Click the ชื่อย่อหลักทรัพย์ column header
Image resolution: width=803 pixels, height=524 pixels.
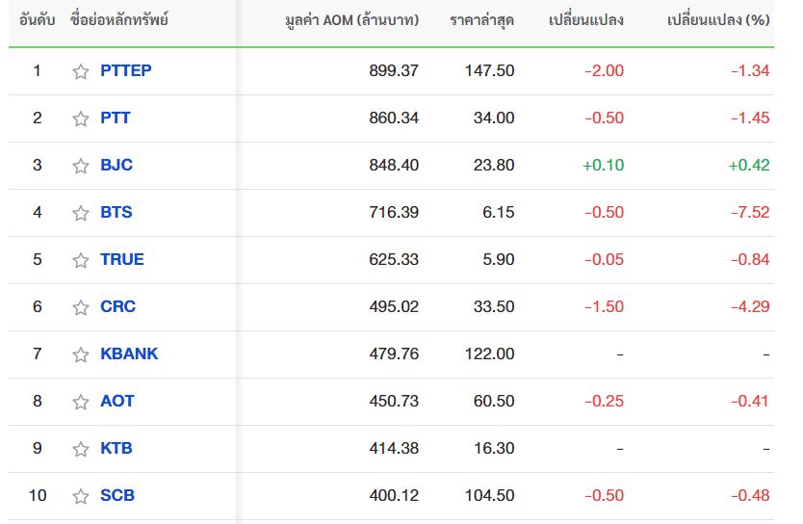[119, 20]
